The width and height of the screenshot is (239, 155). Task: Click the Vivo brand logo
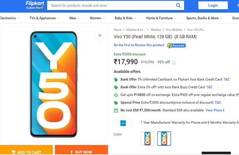click(x=123, y=123)
